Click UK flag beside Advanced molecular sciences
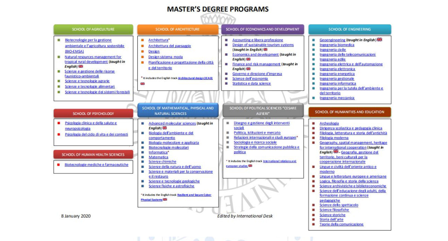 [164, 128]
